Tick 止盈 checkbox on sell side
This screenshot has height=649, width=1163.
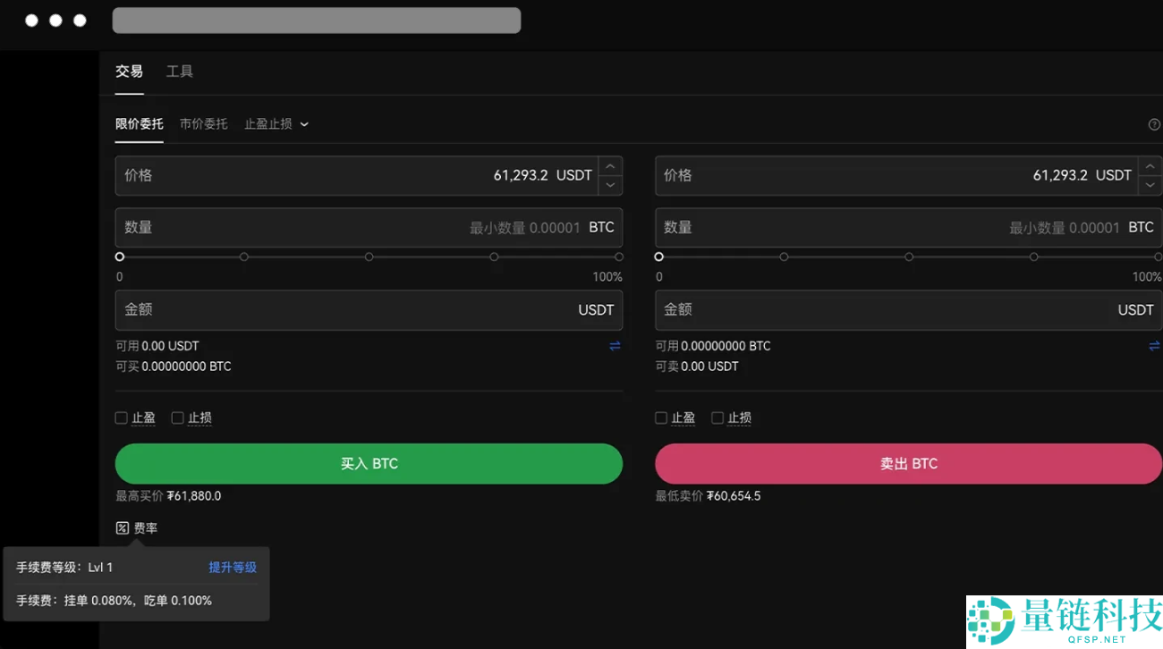pos(661,417)
